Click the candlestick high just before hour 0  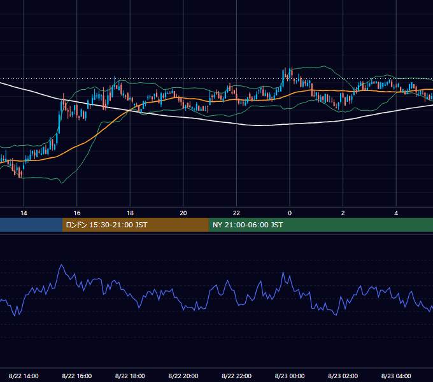tap(285, 69)
